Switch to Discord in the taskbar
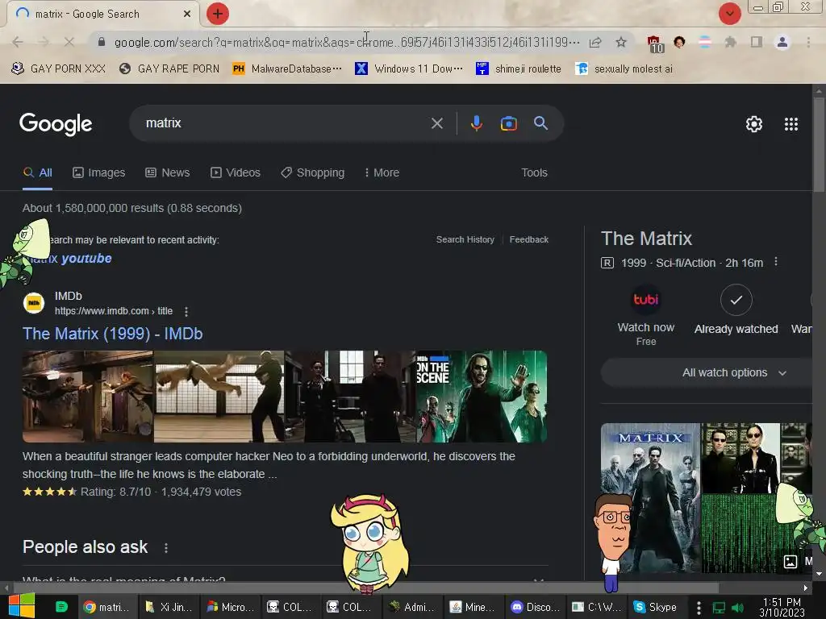 [536, 607]
